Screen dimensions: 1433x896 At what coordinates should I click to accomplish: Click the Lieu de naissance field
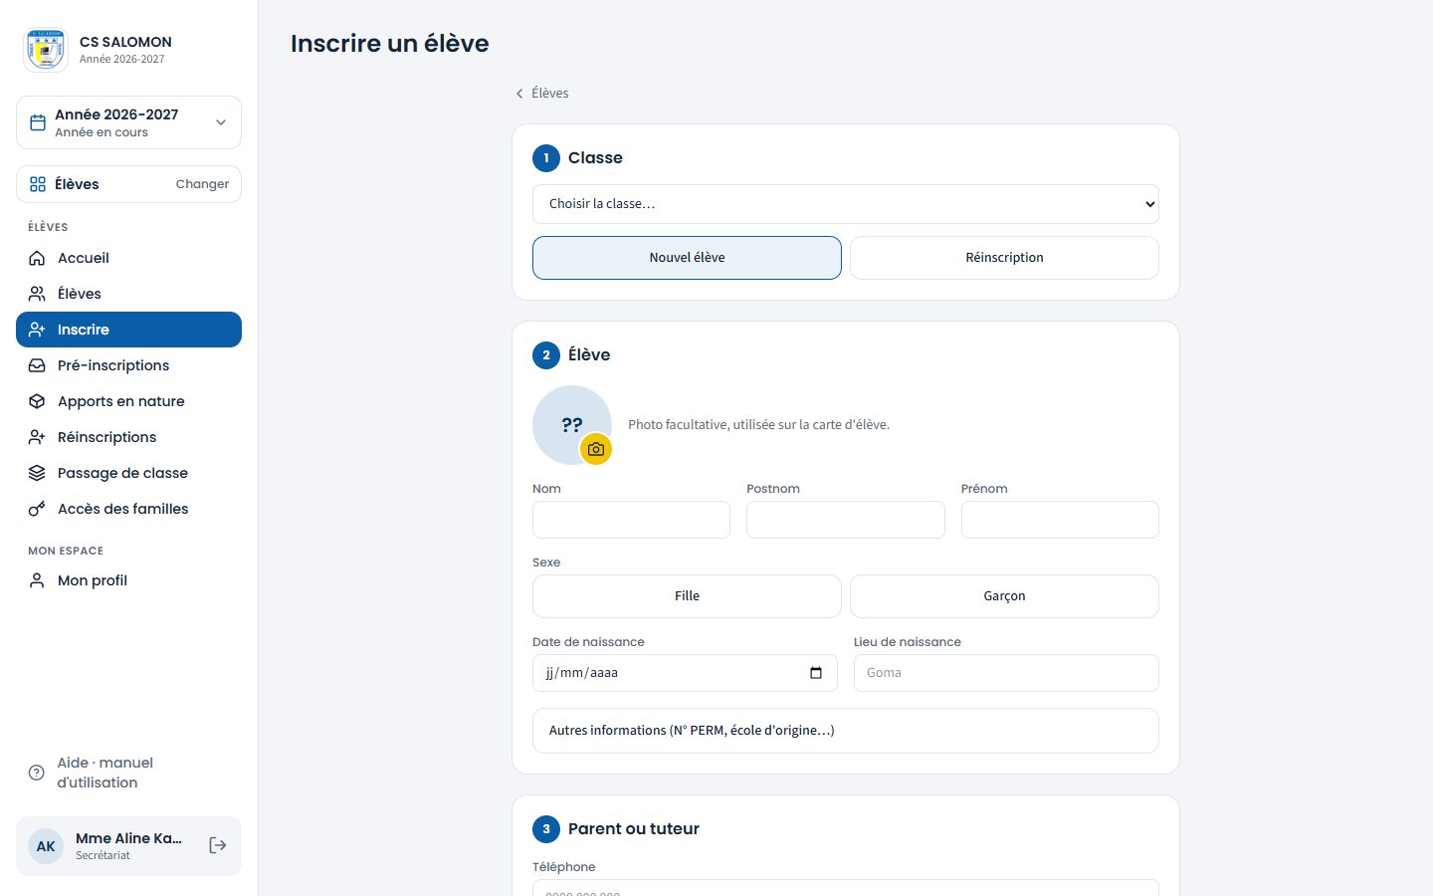(1006, 673)
